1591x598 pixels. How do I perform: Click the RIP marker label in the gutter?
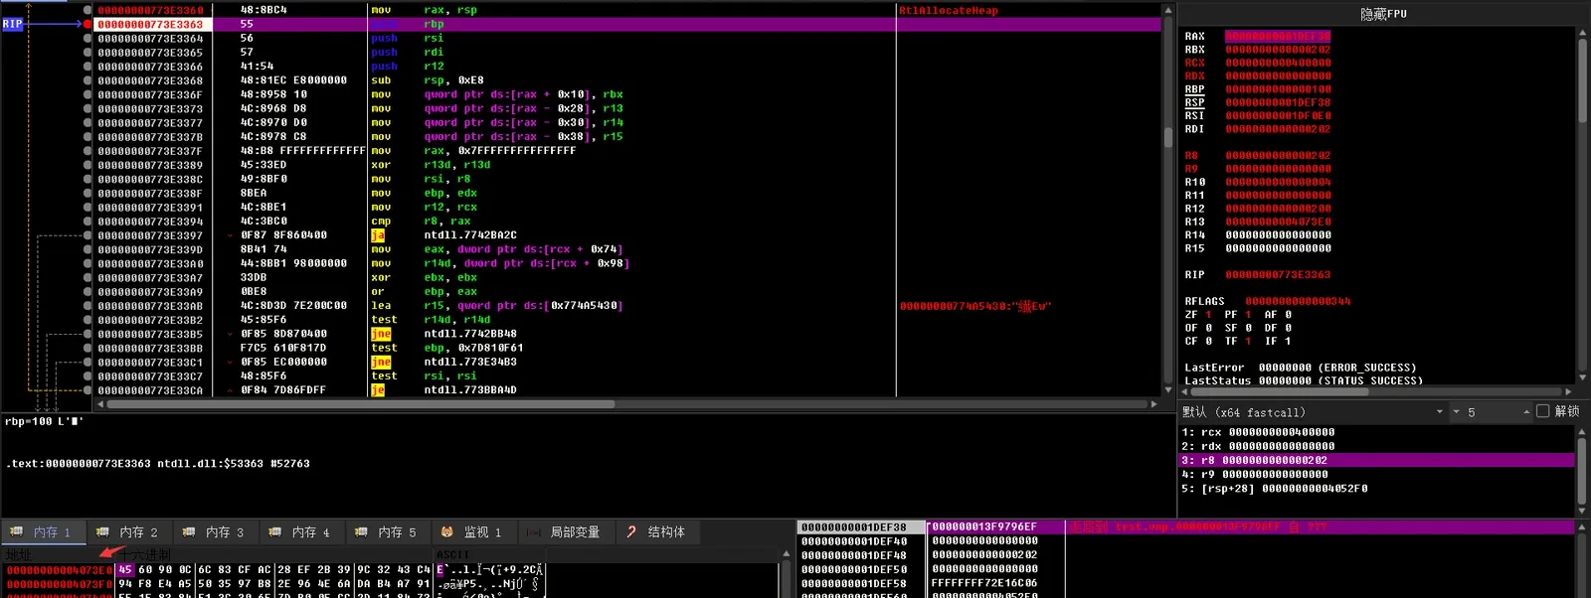(x=12, y=24)
